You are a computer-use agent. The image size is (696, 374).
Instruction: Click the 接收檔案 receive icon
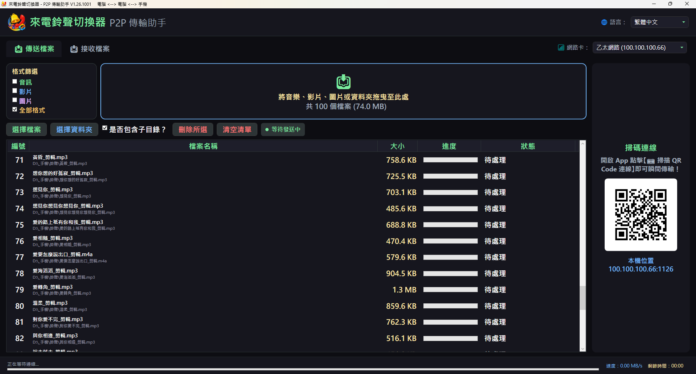click(x=74, y=49)
